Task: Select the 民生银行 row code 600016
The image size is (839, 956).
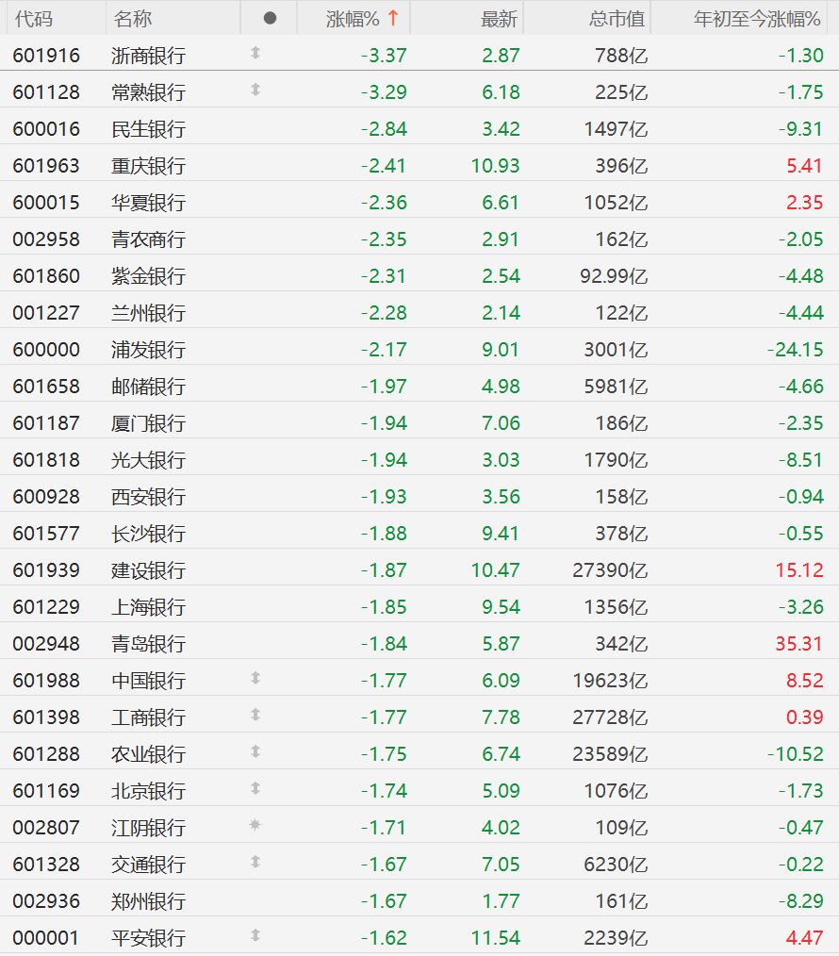Action: (46, 128)
